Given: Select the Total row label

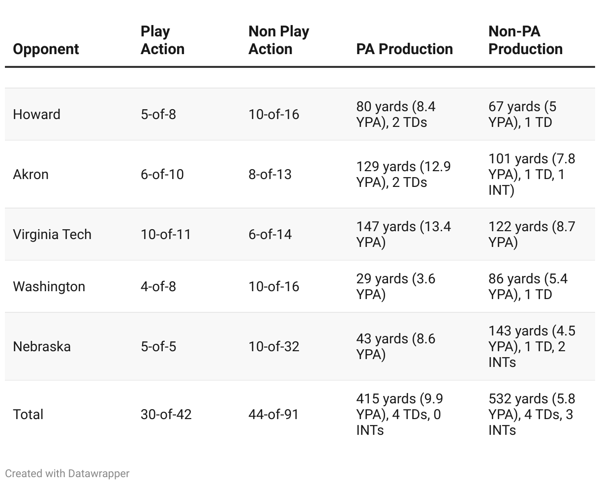Looking at the screenshot, I should (28, 415).
